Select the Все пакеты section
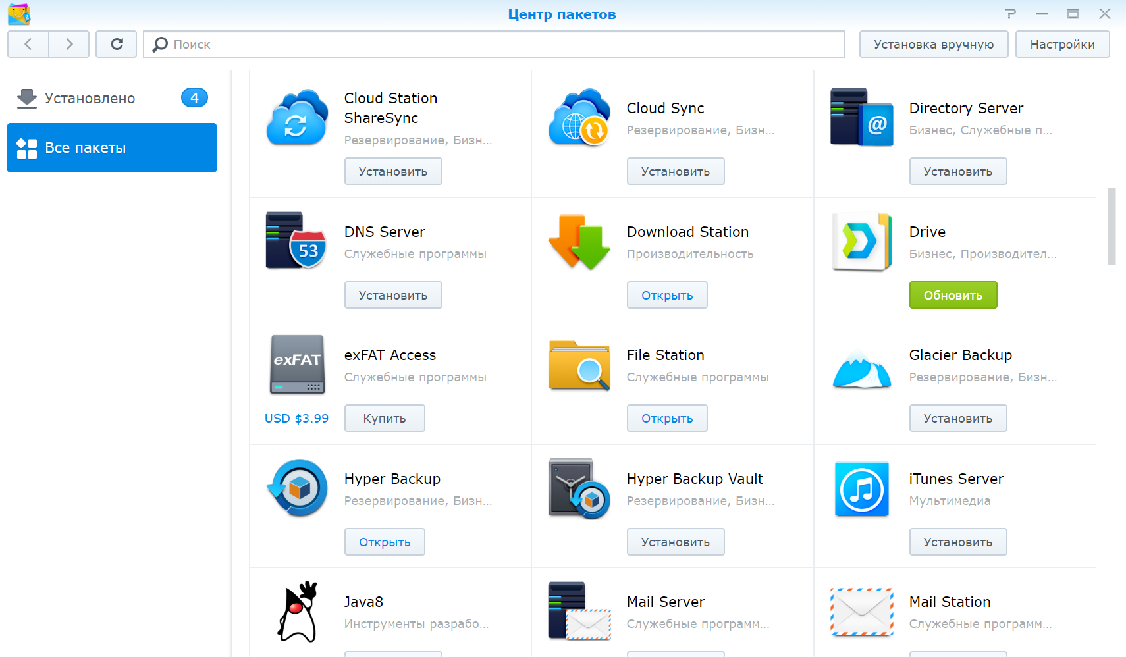Screen dimensions: 1126x657 [112, 147]
